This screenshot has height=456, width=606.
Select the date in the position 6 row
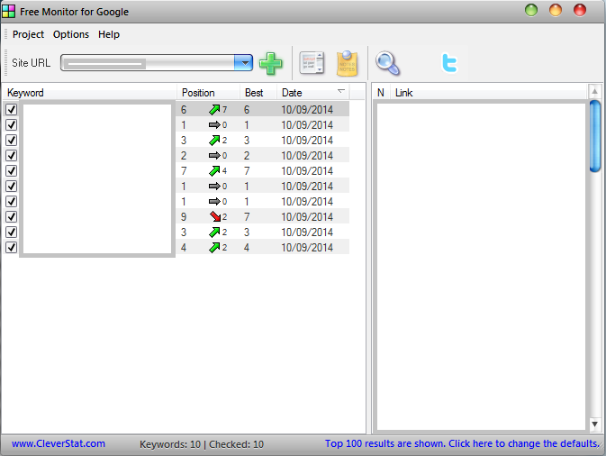point(307,110)
